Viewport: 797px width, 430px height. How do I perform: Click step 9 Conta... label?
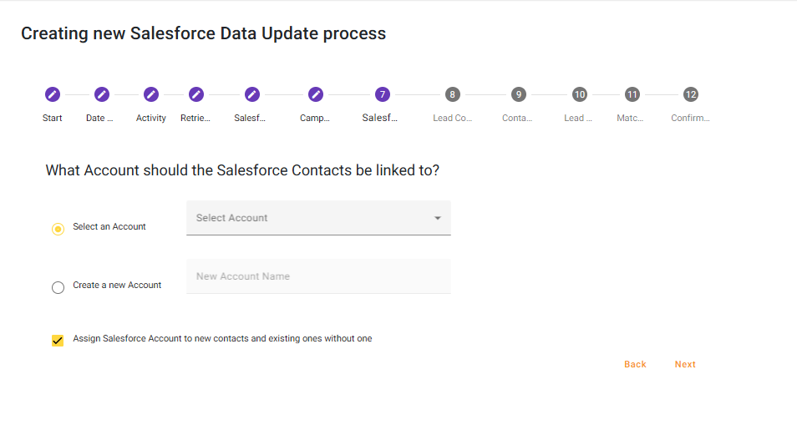click(517, 119)
